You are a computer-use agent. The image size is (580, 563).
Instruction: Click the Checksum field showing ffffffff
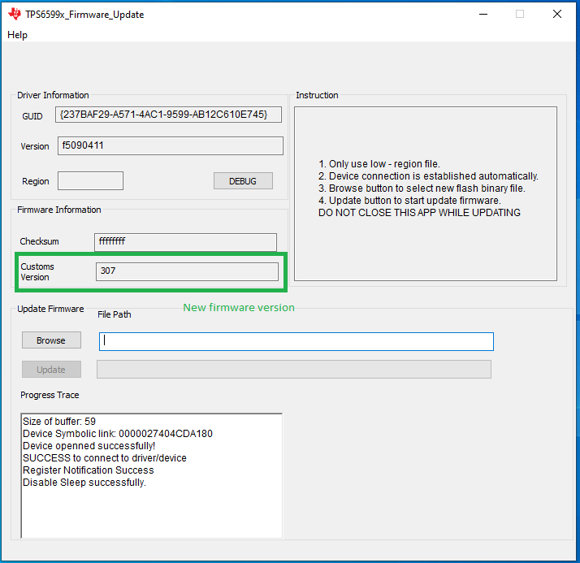(185, 242)
